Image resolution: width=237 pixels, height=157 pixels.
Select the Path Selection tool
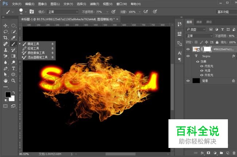click(5, 75)
